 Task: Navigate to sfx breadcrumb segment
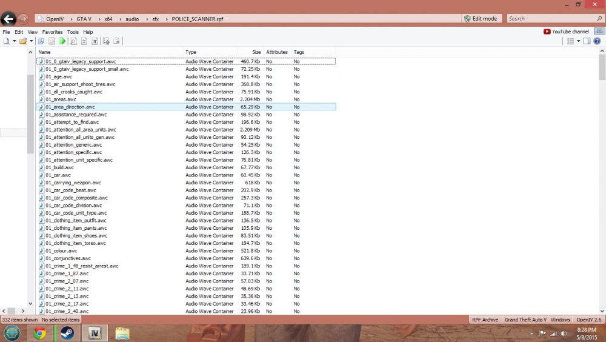coord(155,19)
